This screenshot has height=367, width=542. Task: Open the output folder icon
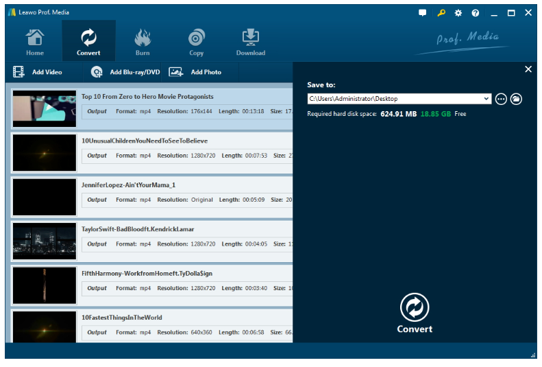coord(517,99)
